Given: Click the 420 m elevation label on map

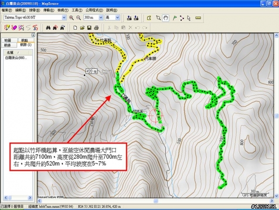Looking at the screenshot, I should coord(92,71).
